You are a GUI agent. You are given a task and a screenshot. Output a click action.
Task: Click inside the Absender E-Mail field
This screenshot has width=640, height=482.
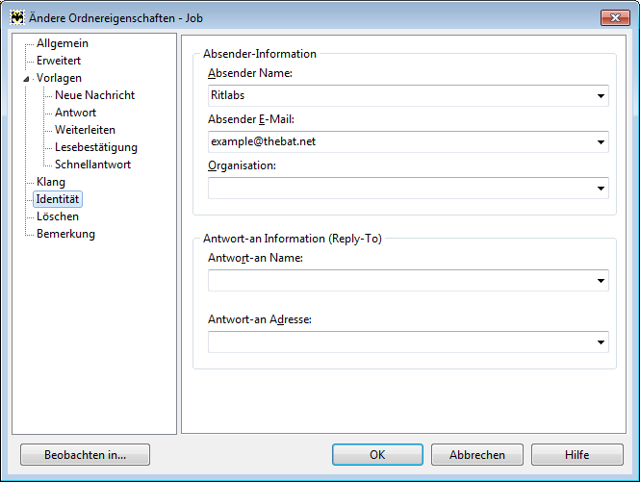click(x=400, y=142)
